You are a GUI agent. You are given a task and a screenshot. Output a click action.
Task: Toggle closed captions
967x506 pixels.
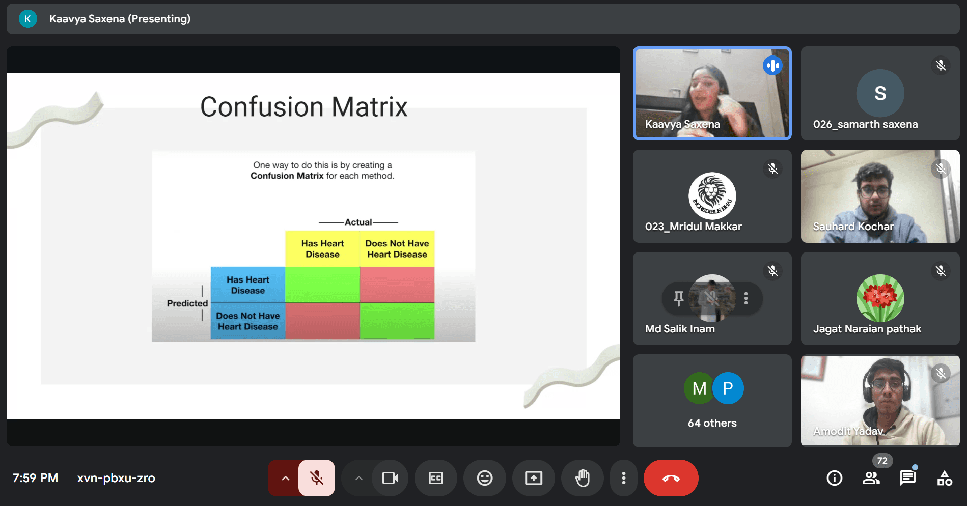tap(436, 478)
